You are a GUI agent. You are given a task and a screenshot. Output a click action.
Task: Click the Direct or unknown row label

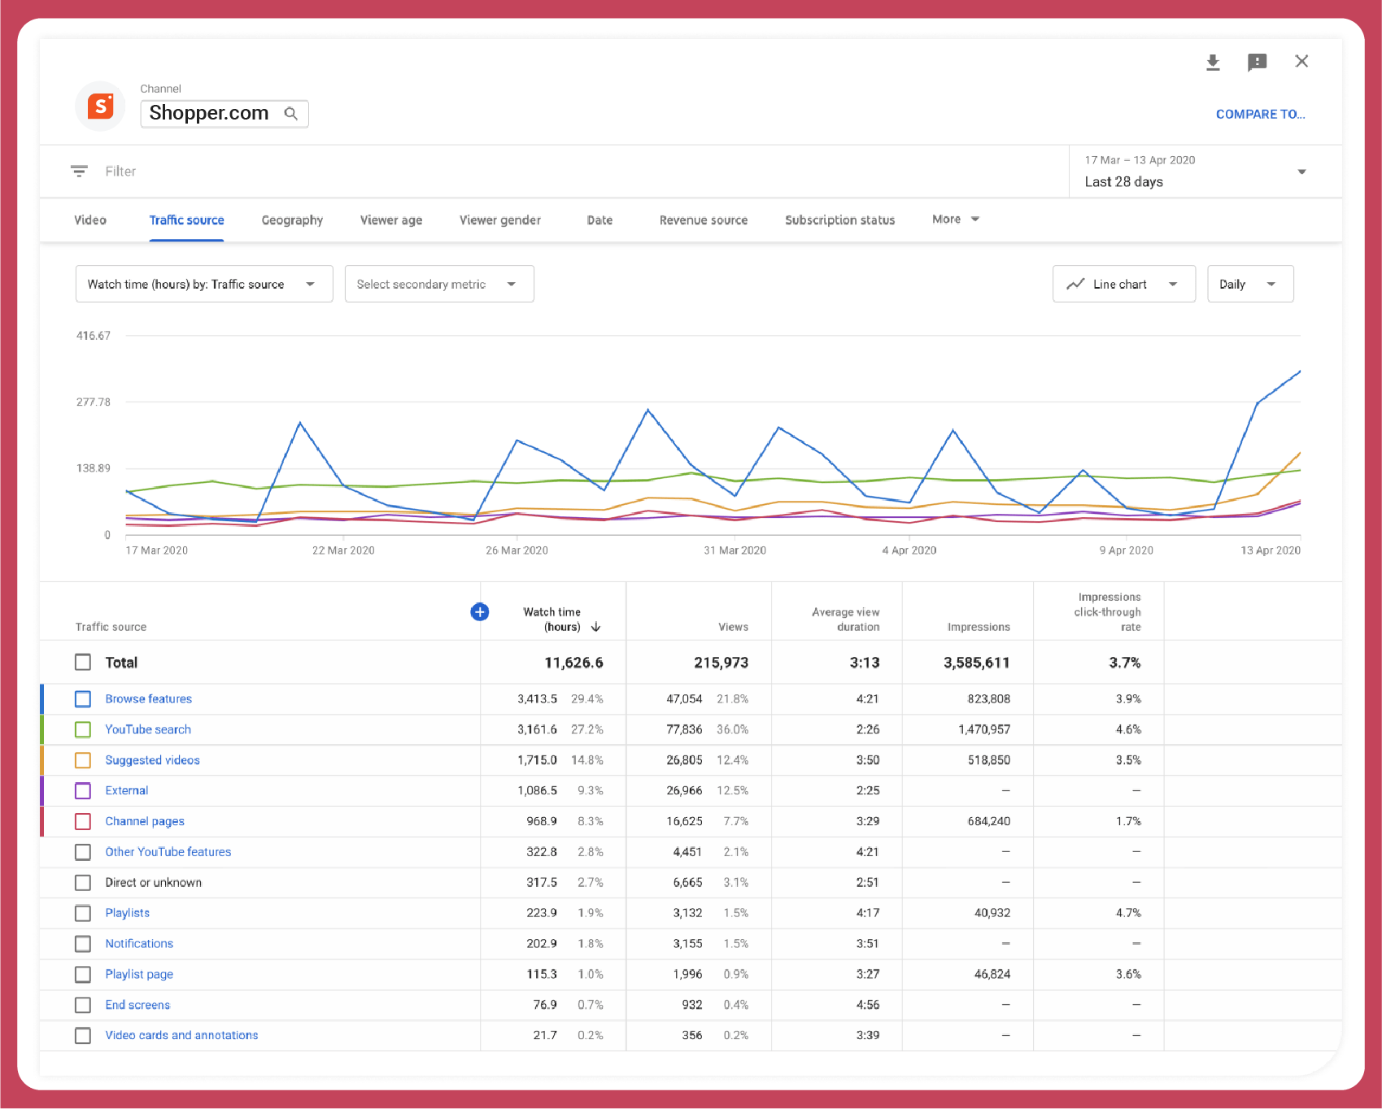tap(153, 882)
